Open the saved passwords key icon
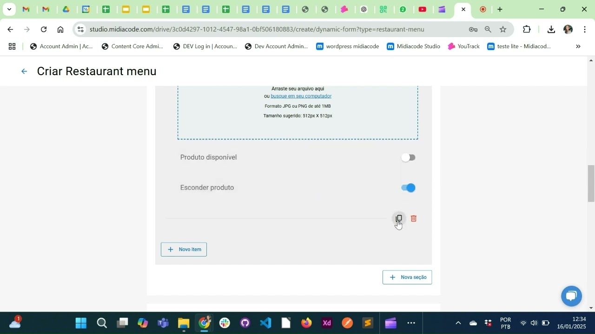 (x=473, y=29)
